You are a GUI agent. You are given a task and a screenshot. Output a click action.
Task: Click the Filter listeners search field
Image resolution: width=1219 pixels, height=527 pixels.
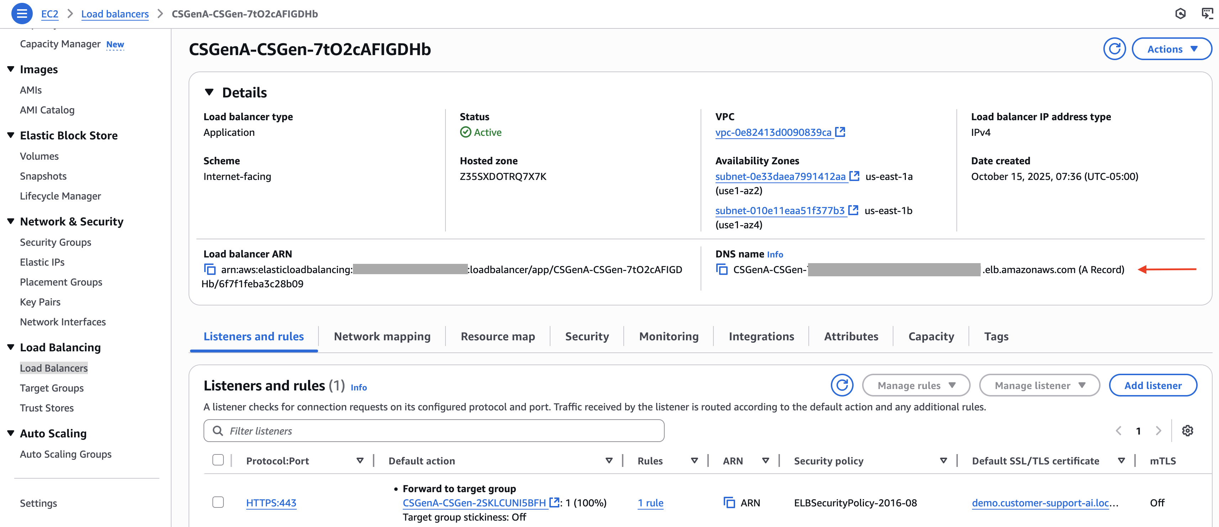click(x=440, y=431)
